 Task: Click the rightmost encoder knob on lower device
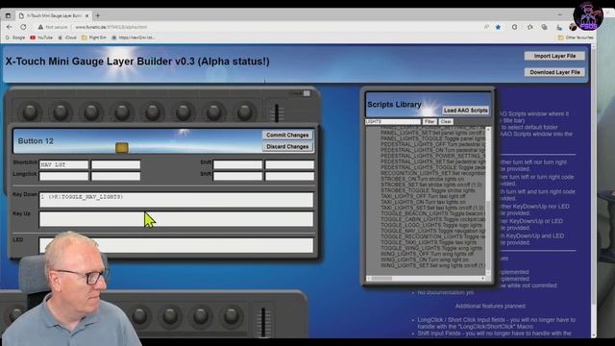pyautogui.click(x=231, y=316)
